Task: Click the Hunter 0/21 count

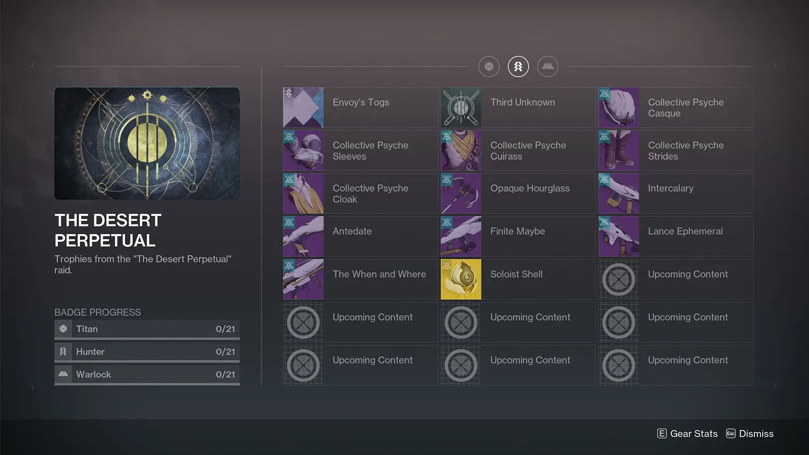Action: (226, 352)
